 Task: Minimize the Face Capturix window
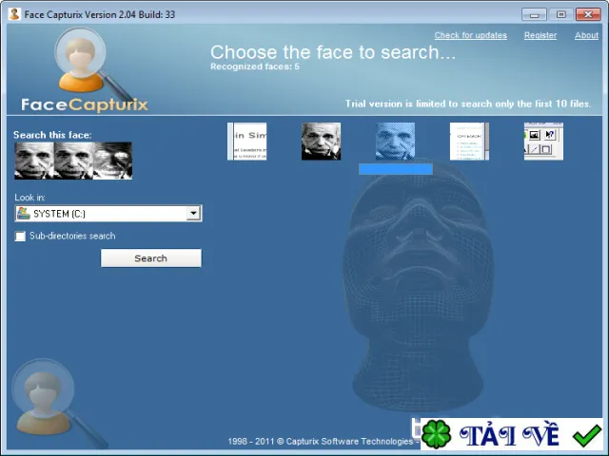[x=534, y=15]
